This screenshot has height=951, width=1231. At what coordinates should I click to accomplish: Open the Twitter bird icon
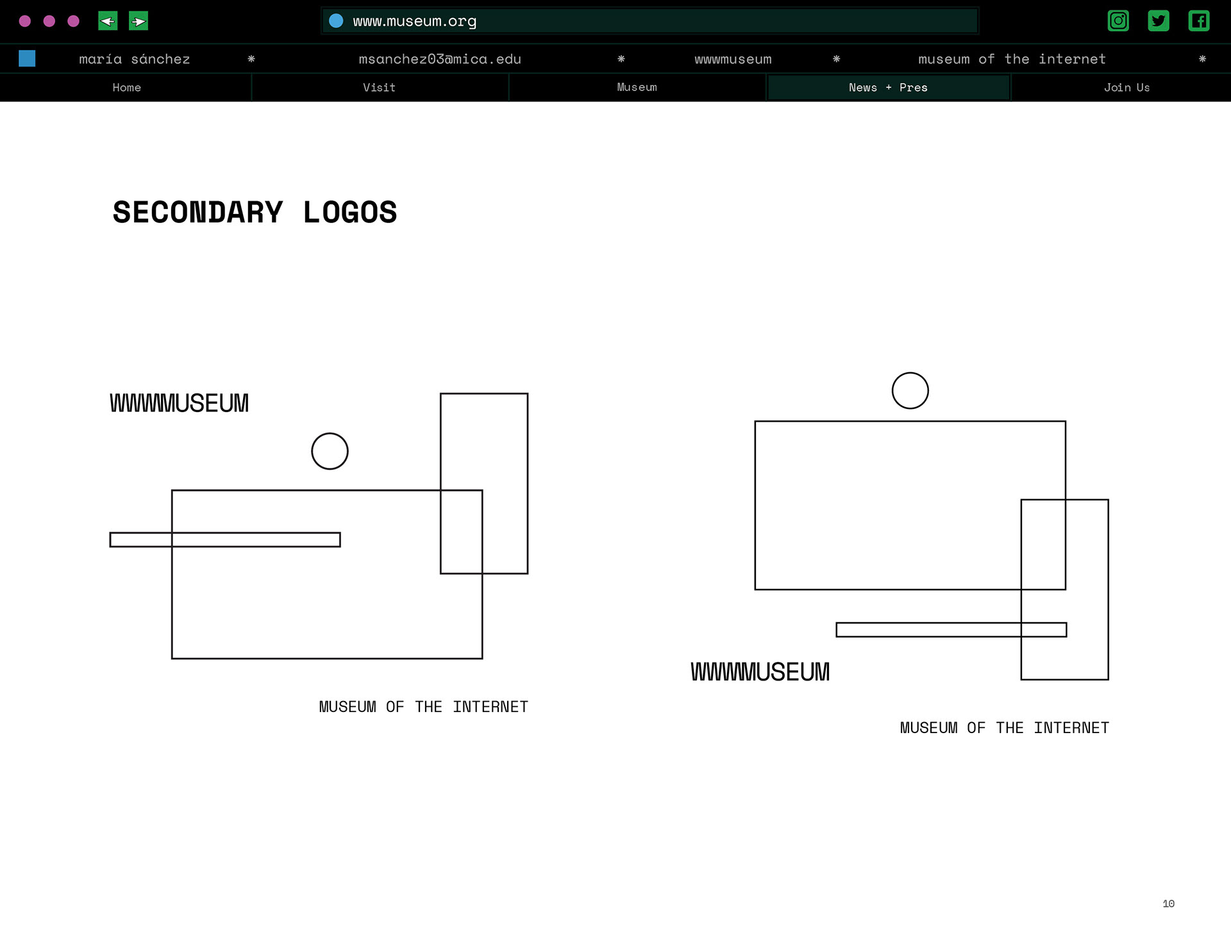point(1158,21)
